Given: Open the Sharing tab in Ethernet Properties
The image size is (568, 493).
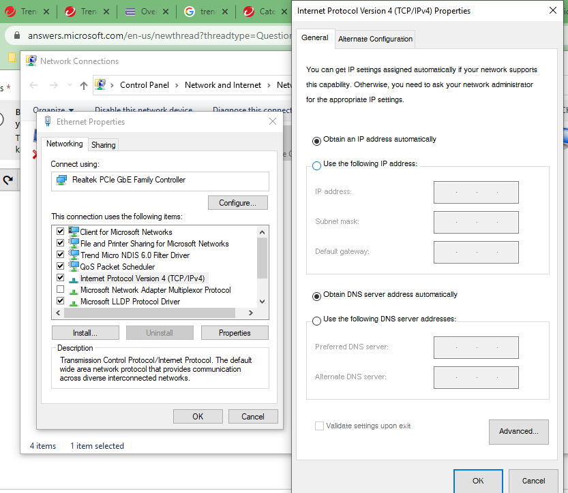Looking at the screenshot, I should click(103, 144).
